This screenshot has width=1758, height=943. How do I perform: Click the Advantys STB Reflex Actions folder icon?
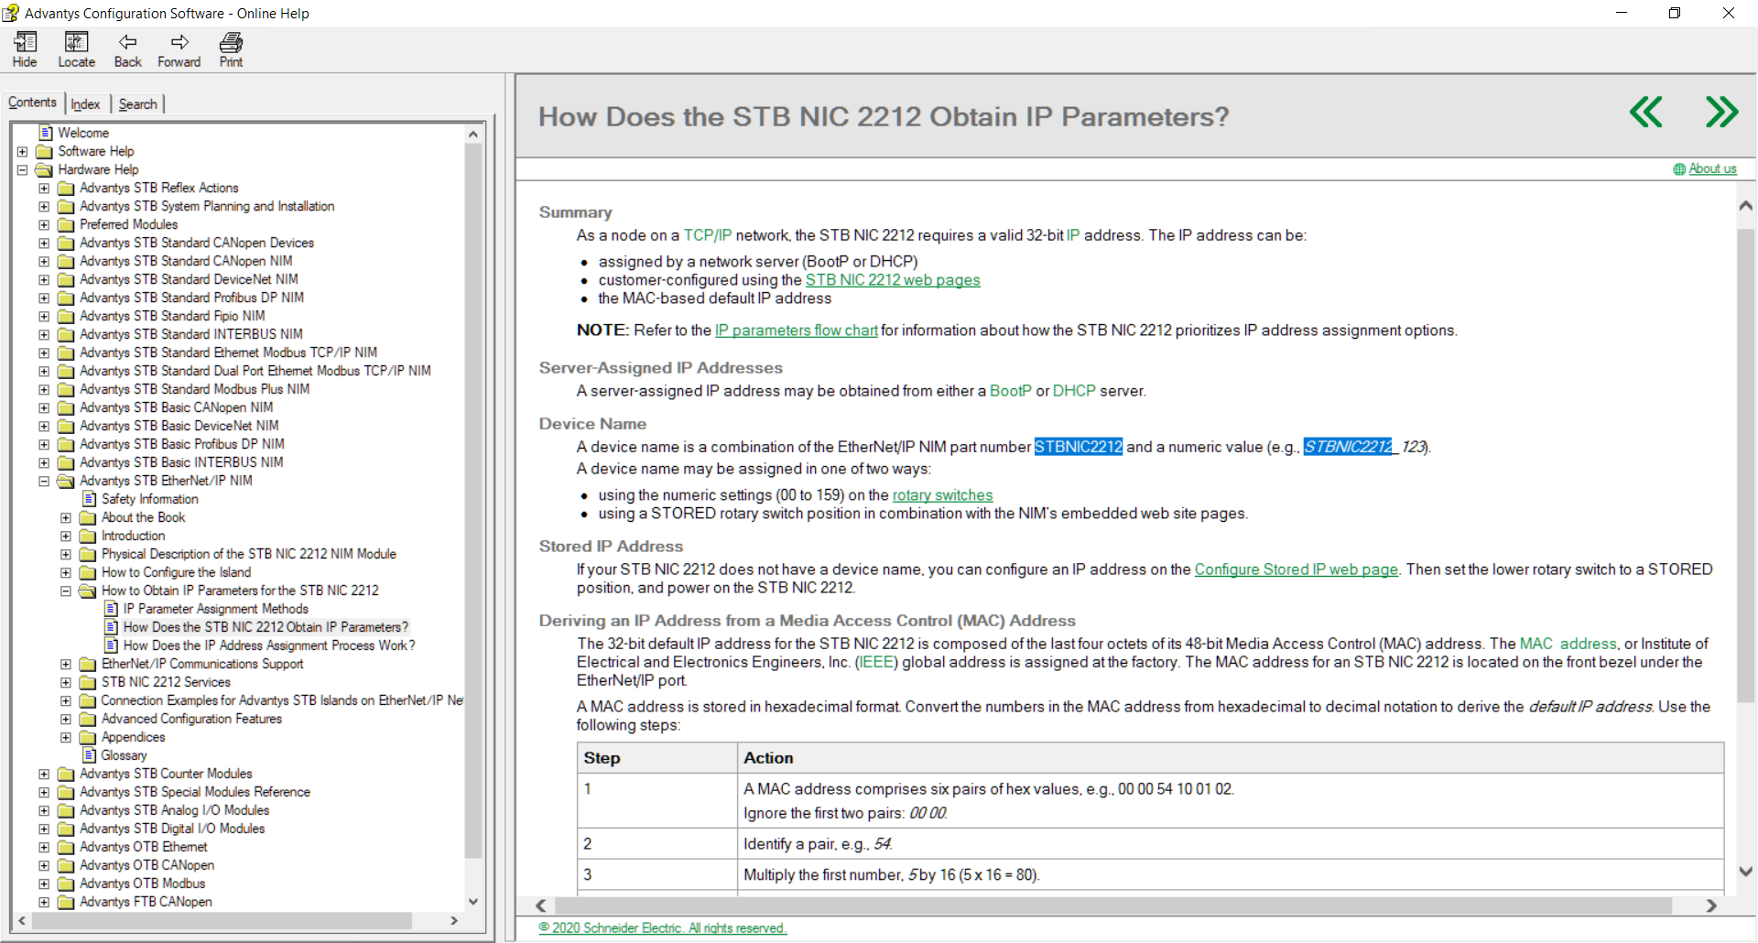point(66,188)
